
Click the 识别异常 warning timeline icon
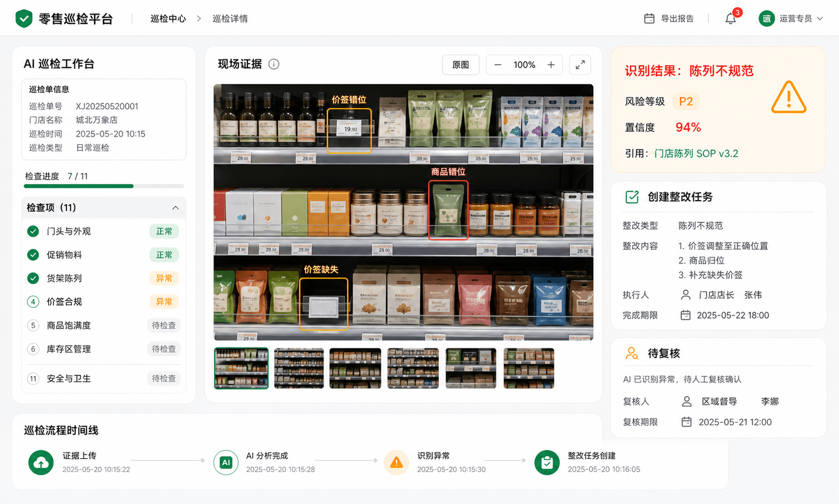[396, 463]
